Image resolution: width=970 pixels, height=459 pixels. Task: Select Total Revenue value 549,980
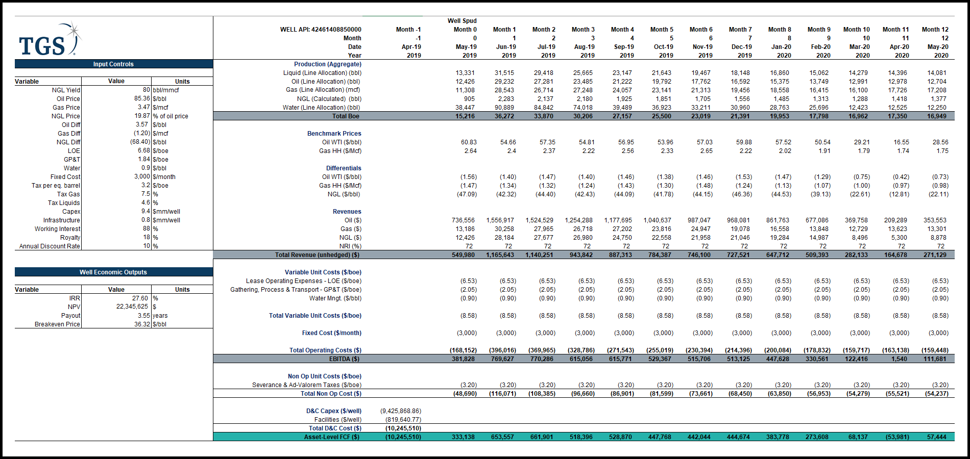[463, 255]
